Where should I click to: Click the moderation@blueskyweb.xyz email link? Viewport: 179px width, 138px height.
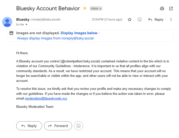(x=46, y=99)
